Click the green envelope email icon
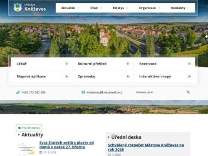Image resolution: width=208 pixels, height=156 pixels. tap(83, 92)
